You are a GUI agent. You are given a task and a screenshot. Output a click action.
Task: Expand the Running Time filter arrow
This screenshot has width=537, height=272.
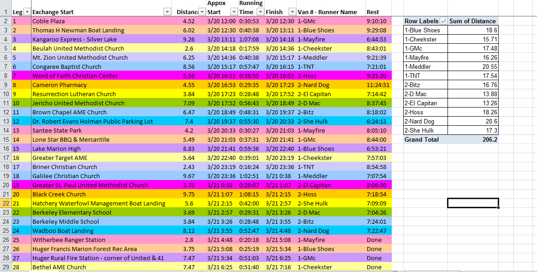click(260, 12)
